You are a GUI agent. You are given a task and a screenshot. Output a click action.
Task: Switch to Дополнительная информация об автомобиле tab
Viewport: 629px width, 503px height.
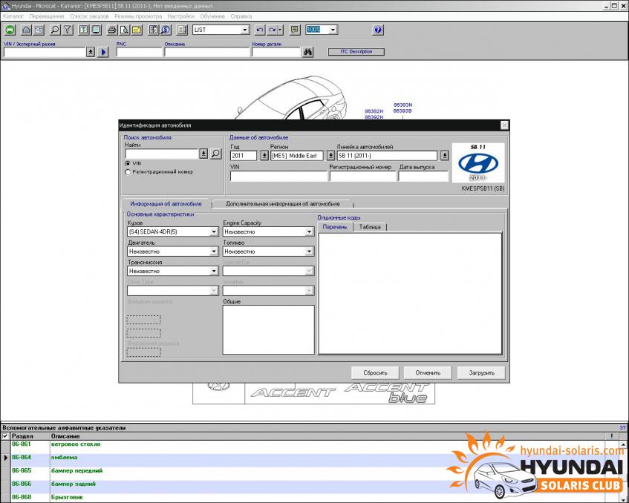point(282,204)
